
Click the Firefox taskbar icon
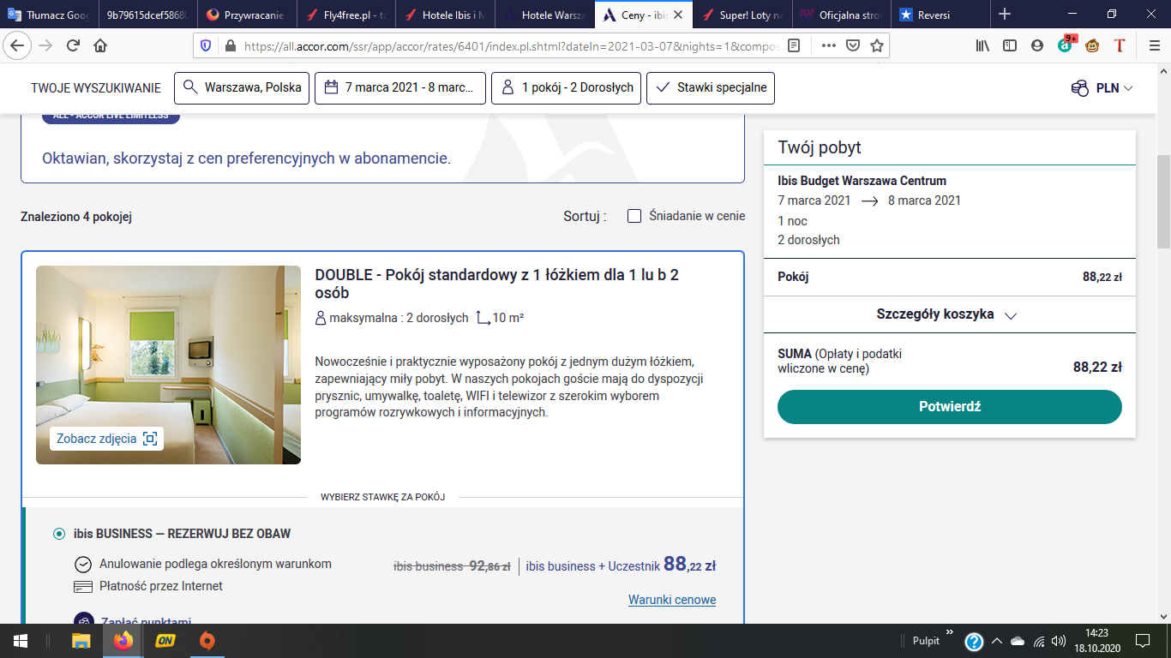(123, 641)
